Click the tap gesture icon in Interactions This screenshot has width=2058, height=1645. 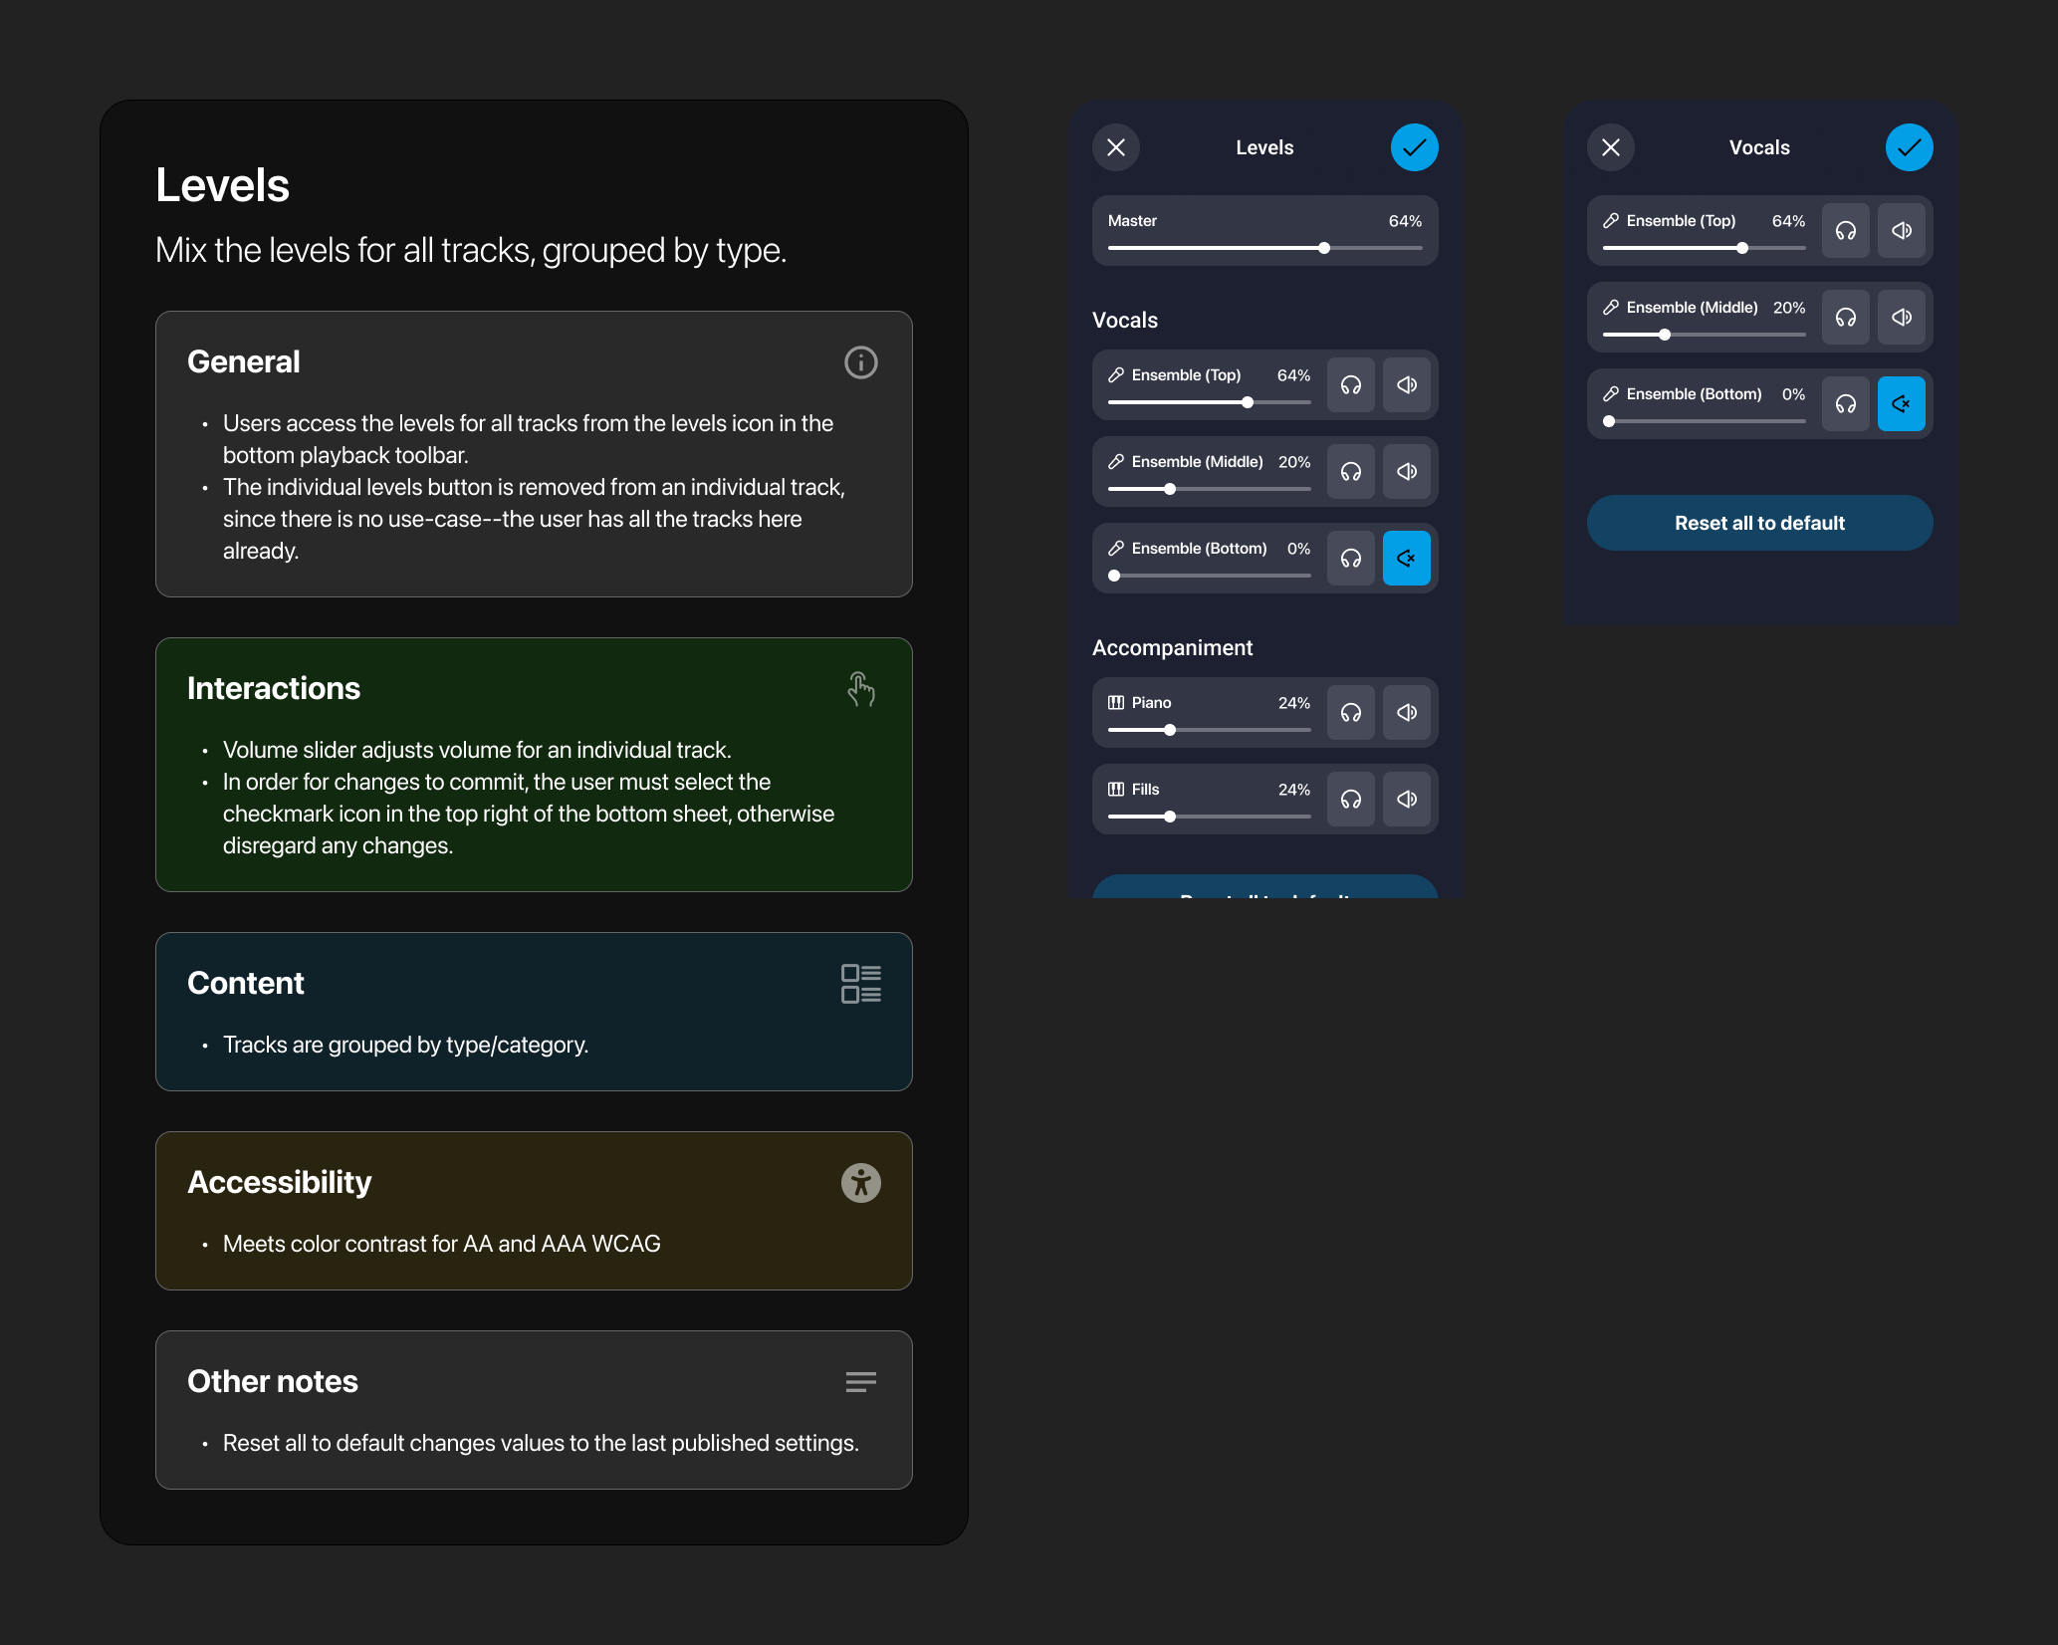coord(861,689)
